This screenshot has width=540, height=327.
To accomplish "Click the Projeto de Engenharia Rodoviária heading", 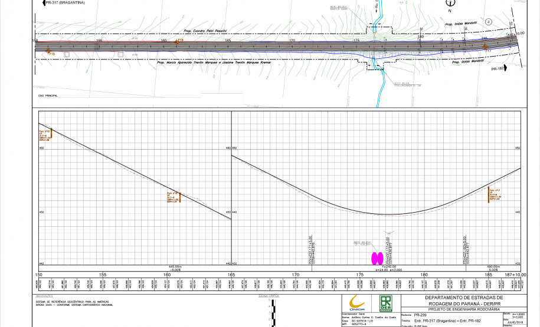I will coord(464,309).
